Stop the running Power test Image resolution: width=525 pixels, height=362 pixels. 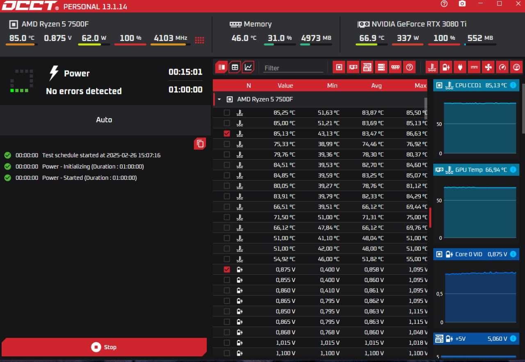coord(104,347)
